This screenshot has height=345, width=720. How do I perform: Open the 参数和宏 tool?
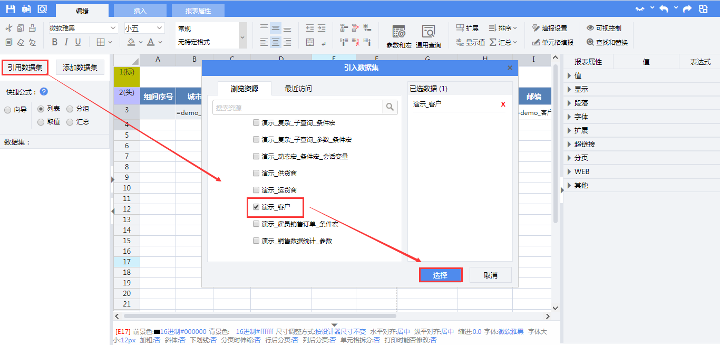point(399,36)
